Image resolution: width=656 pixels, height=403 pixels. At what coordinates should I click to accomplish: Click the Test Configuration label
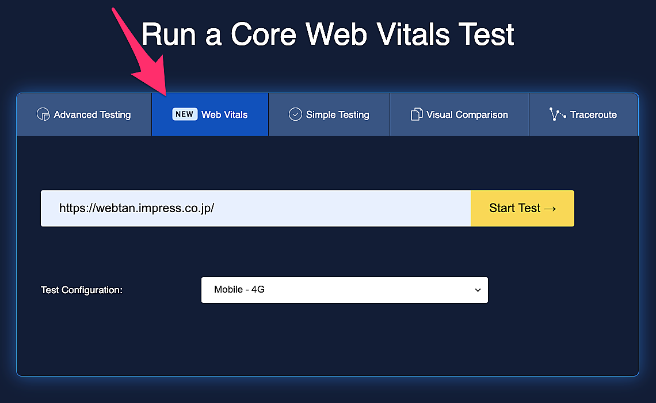point(82,290)
